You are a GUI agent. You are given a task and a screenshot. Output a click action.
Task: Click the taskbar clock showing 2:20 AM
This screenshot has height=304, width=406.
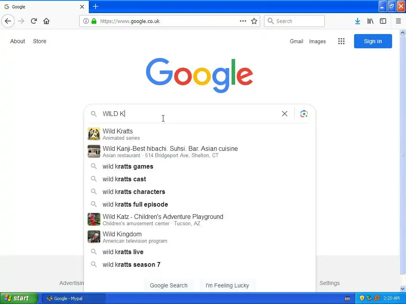point(391,298)
